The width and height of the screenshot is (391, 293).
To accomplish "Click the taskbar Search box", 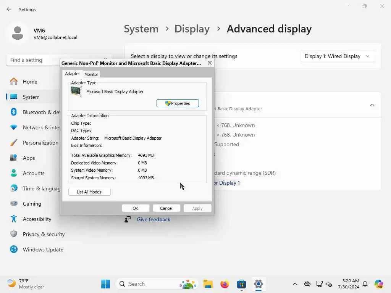I will tap(157, 284).
